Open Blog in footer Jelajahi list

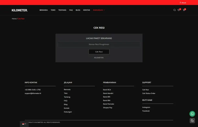66,104
